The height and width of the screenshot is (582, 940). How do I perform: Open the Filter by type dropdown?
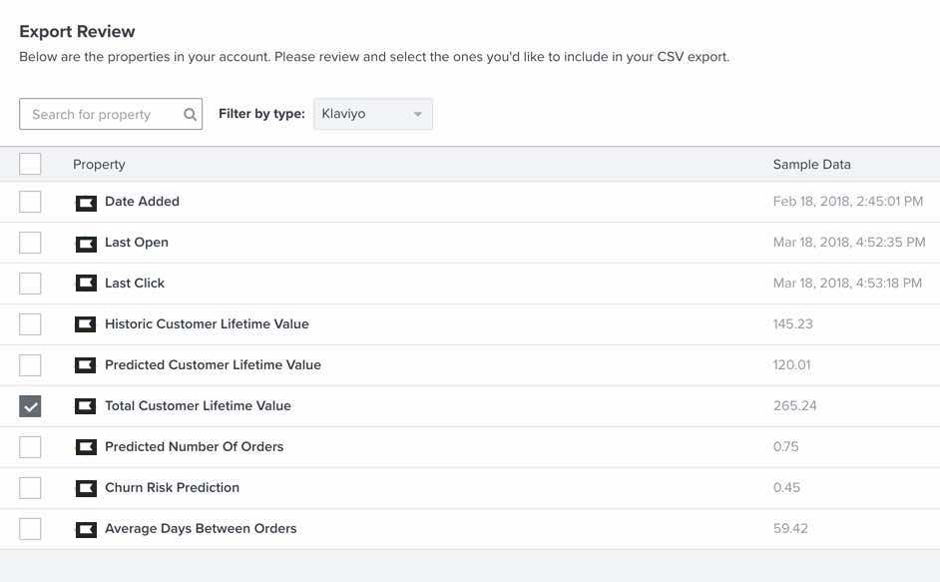[x=372, y=114]
